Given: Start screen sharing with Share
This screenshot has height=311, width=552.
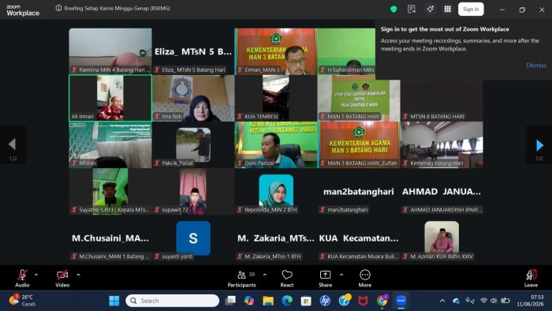Looking at the screenshot, I should [x=325, y=279].
